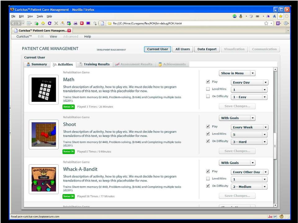Image resolution: width=298 pixels, height=223 pixels.
Task: Click the page with green arrow toolbar icon
Action: [x=37, y=23]
